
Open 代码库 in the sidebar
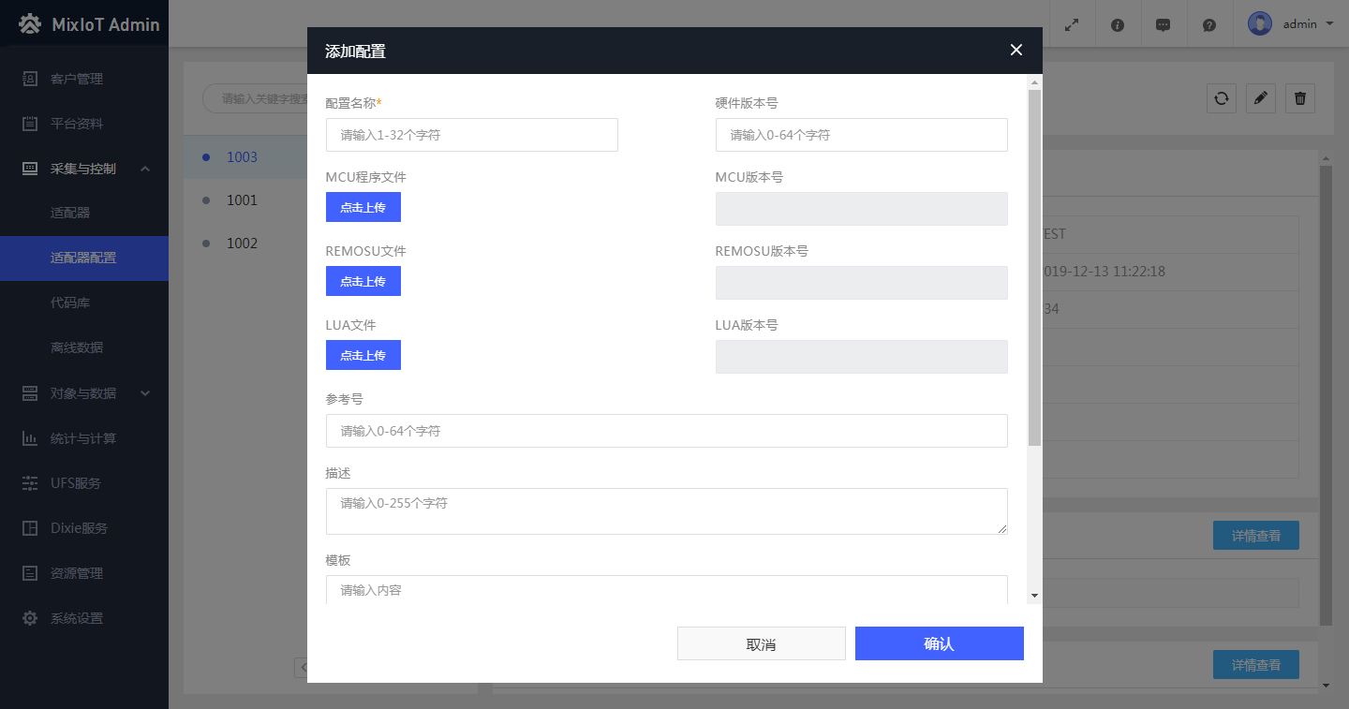click(70, 303)
